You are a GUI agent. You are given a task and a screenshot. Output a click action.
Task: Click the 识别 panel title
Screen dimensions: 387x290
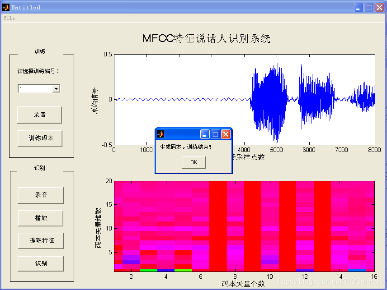[x=40, y=168]
